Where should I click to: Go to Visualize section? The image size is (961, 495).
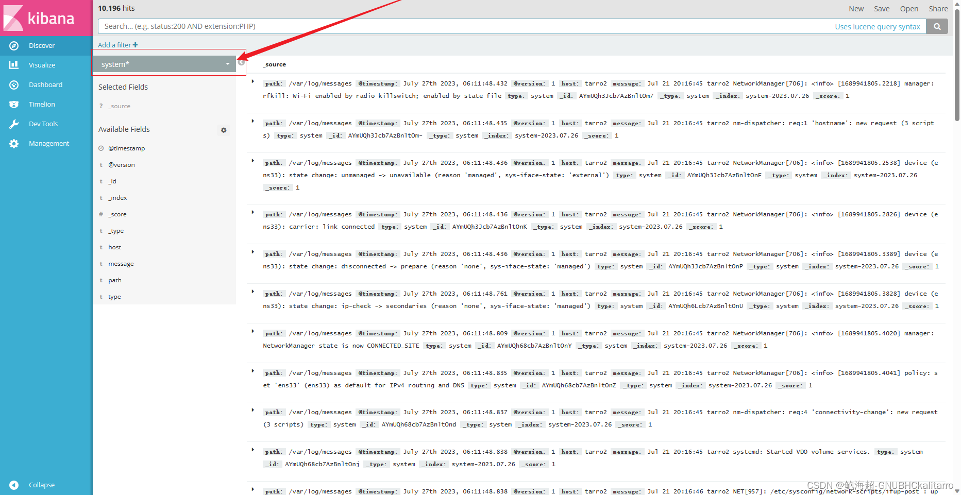pyautogui.click(x=42, y=65)
